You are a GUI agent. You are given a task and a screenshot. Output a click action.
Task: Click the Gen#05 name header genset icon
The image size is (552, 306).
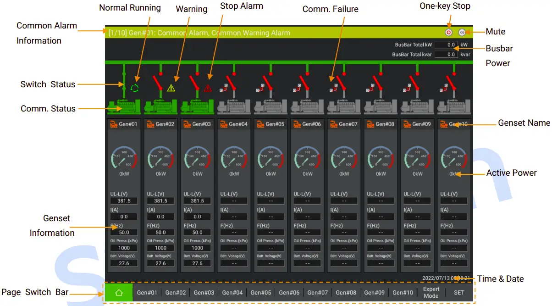click(260, 124)
